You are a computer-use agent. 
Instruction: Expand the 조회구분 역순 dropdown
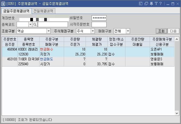49,31
